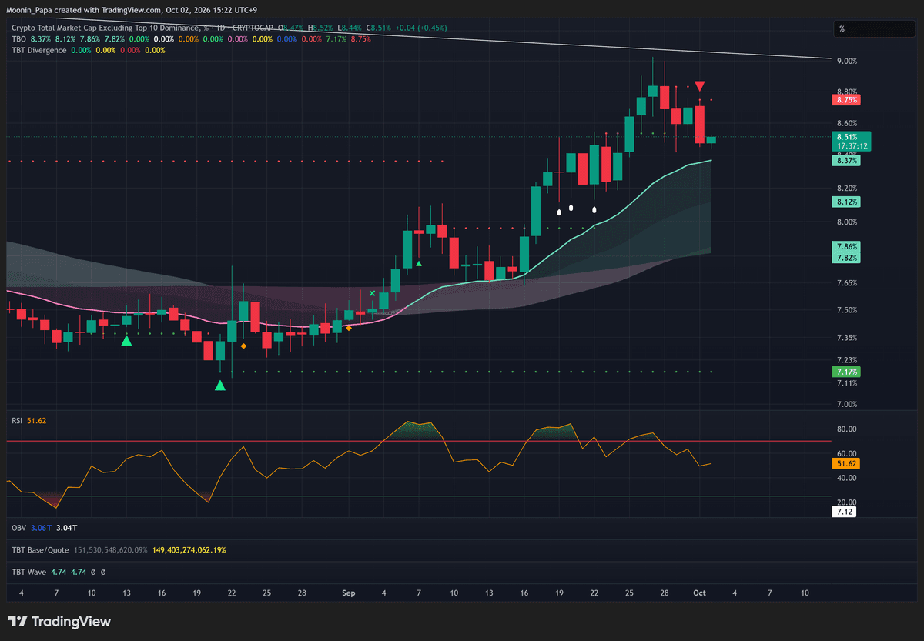924x641 pixels.
Task: Click the 80.00 tick on the RSI axis
Action: 847,429
